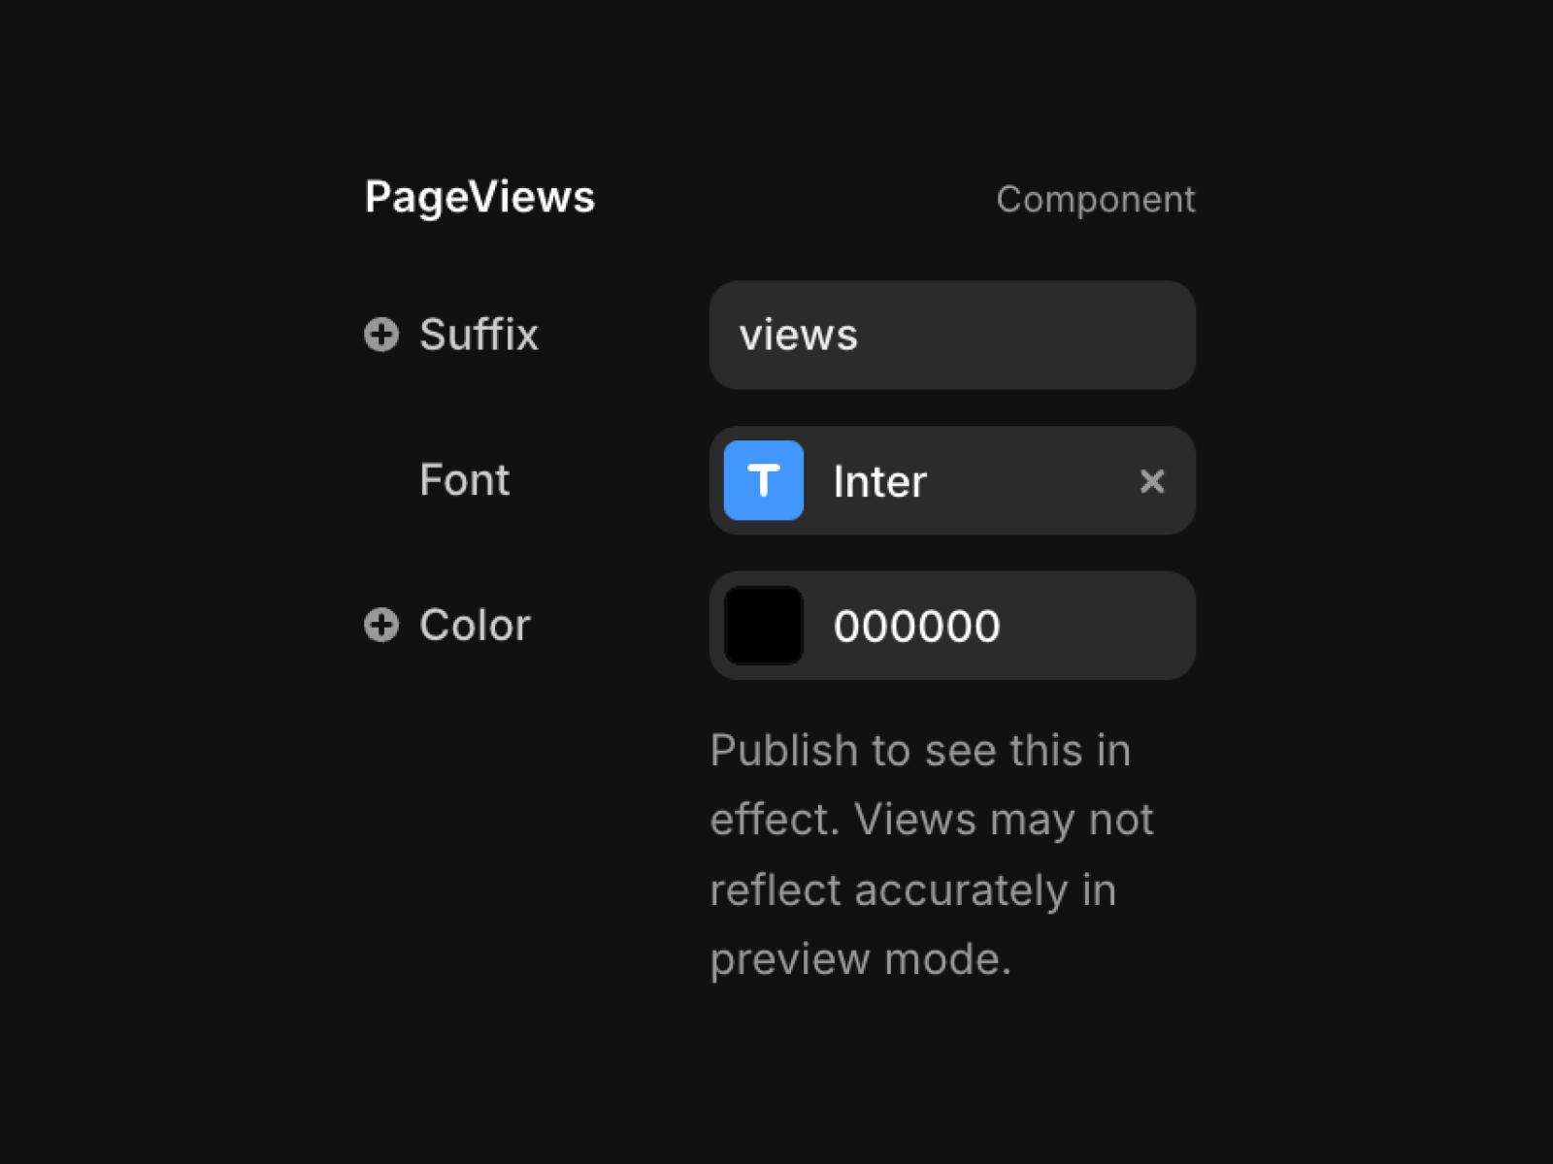Screen dimensions: 1553x1164
Task: Click the Suffix property label
Action: [x=479, y=335]
